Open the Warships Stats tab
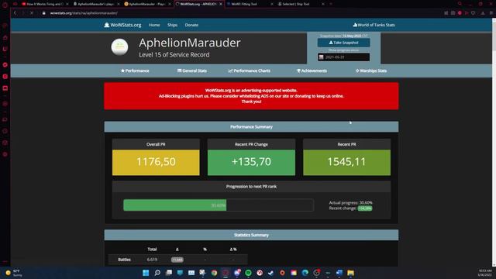The height and width of the screenshot is (279, 496). [x=371, y=71]
